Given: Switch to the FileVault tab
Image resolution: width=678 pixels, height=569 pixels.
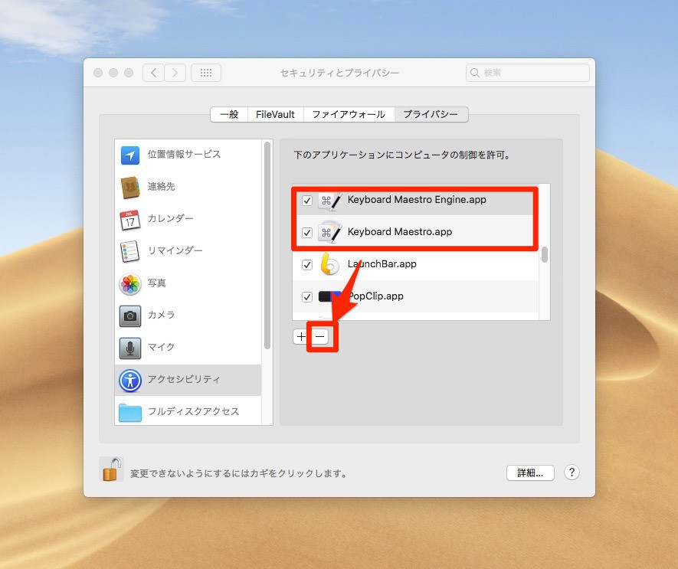Looking at the screenshot, I should click(276, 114).
